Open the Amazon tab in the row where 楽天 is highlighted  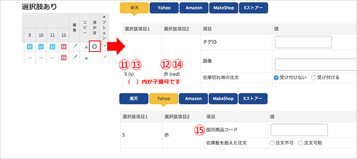tap(194, 8)
